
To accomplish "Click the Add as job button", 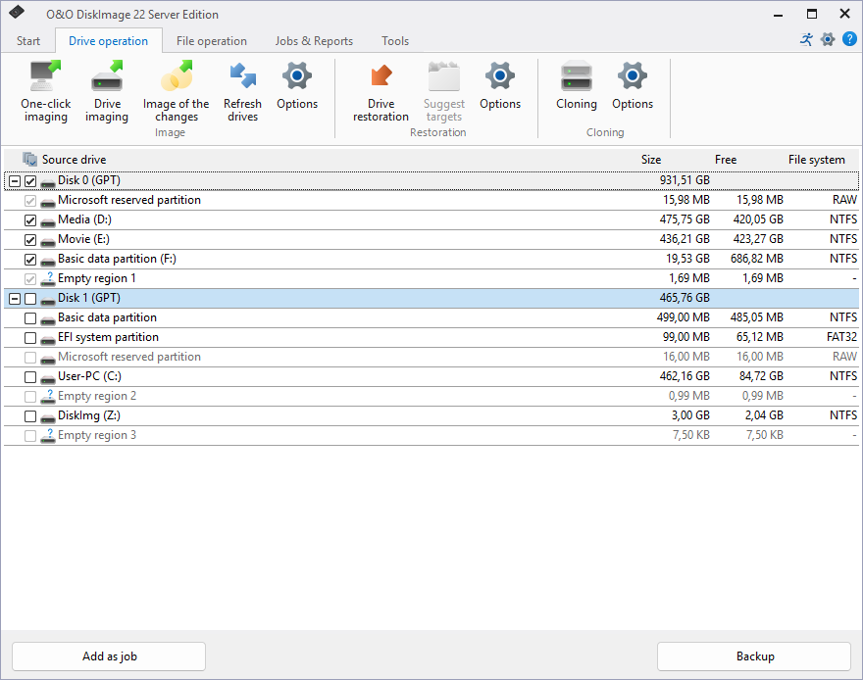I will pos(109,656).
